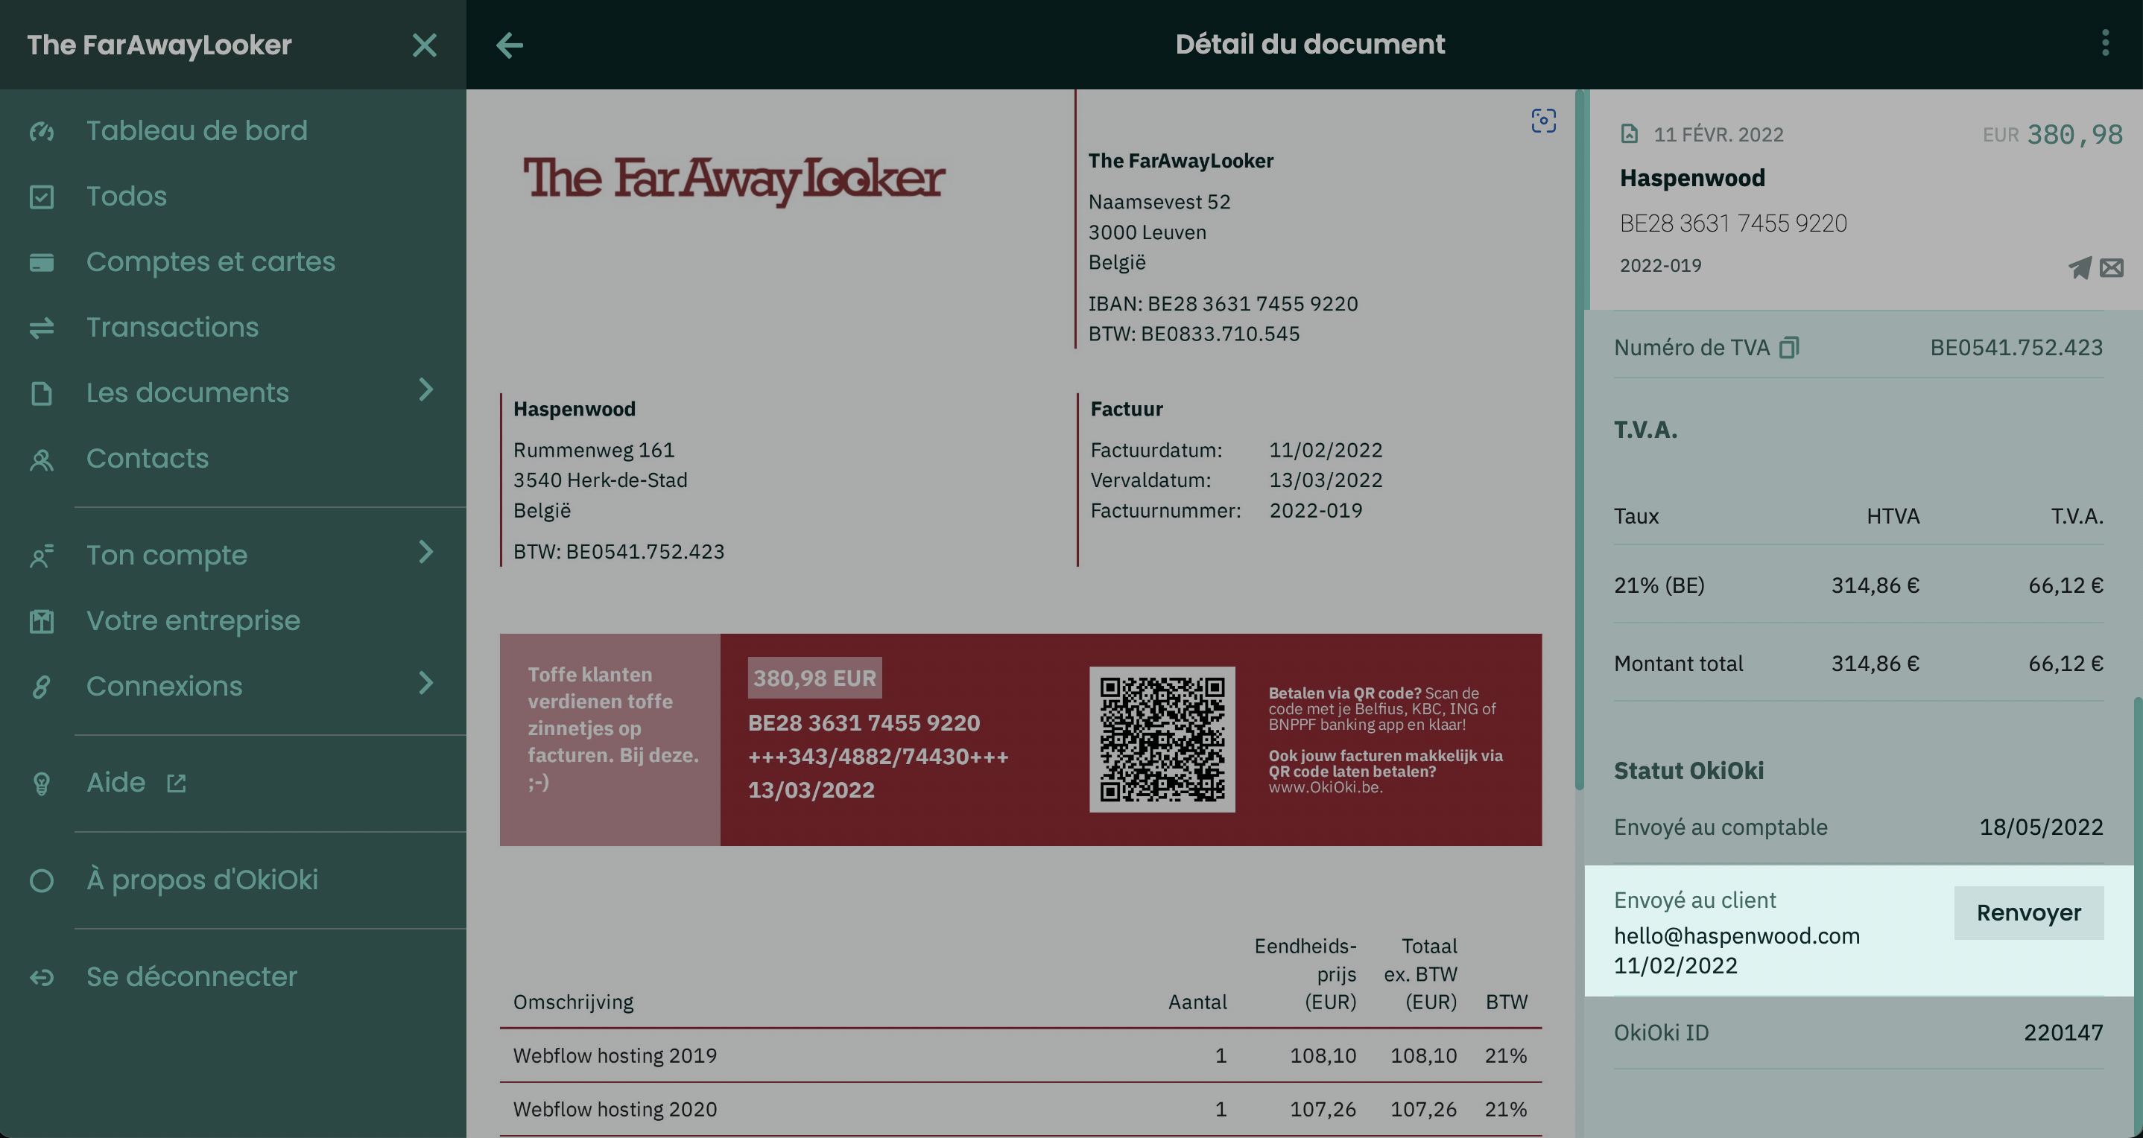
Task: Click the BE0541.752.423 TVA number in panel
Action: [2016, 348]
